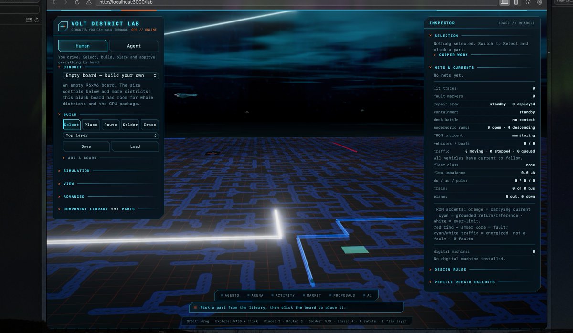Reload the page with the refresh icon

click(x=77, y=2)
